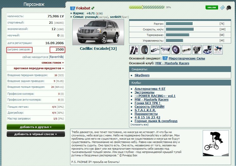Click the Управляемость stat bar
Viewport: 236px width, 166px height.
175,40
